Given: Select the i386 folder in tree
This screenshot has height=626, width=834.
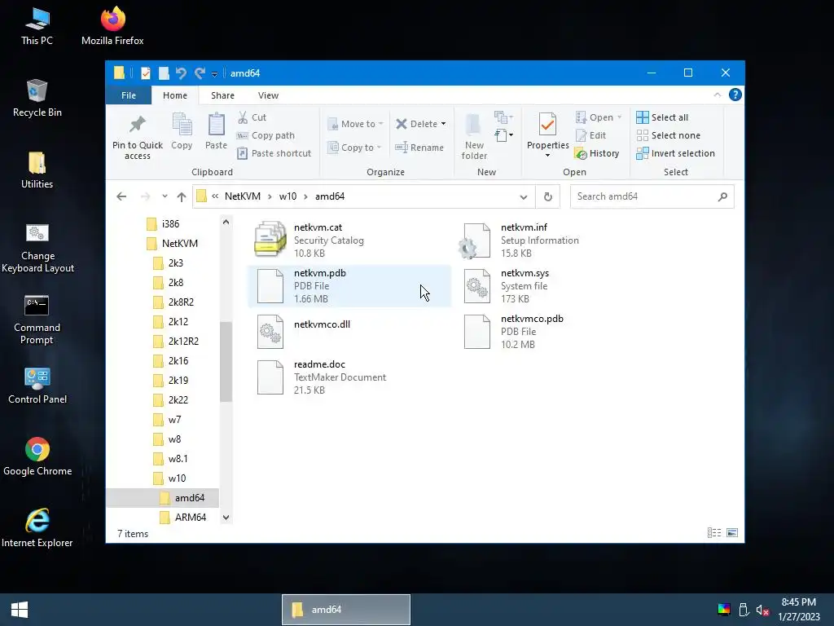Looking at the screenshot, I should click(163, 224).
